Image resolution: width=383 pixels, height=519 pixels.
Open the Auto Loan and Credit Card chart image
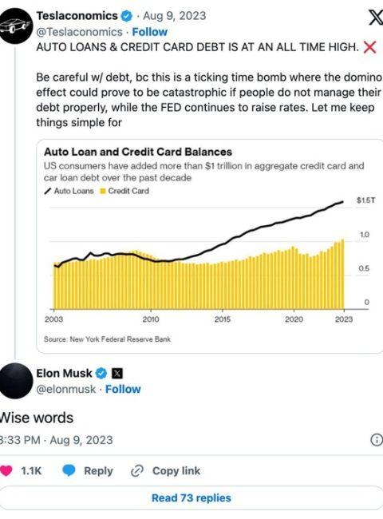coord(209,246)
